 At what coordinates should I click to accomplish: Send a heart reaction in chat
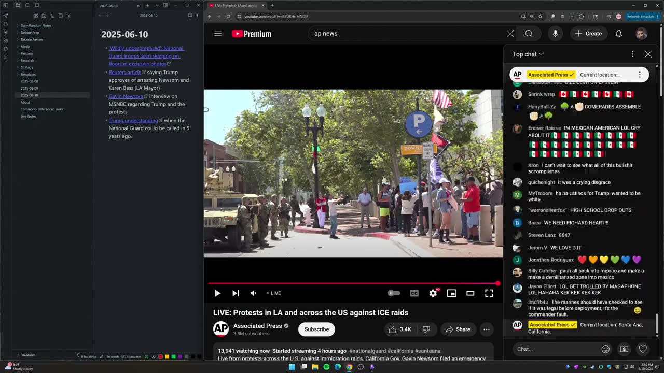point(643,349)
